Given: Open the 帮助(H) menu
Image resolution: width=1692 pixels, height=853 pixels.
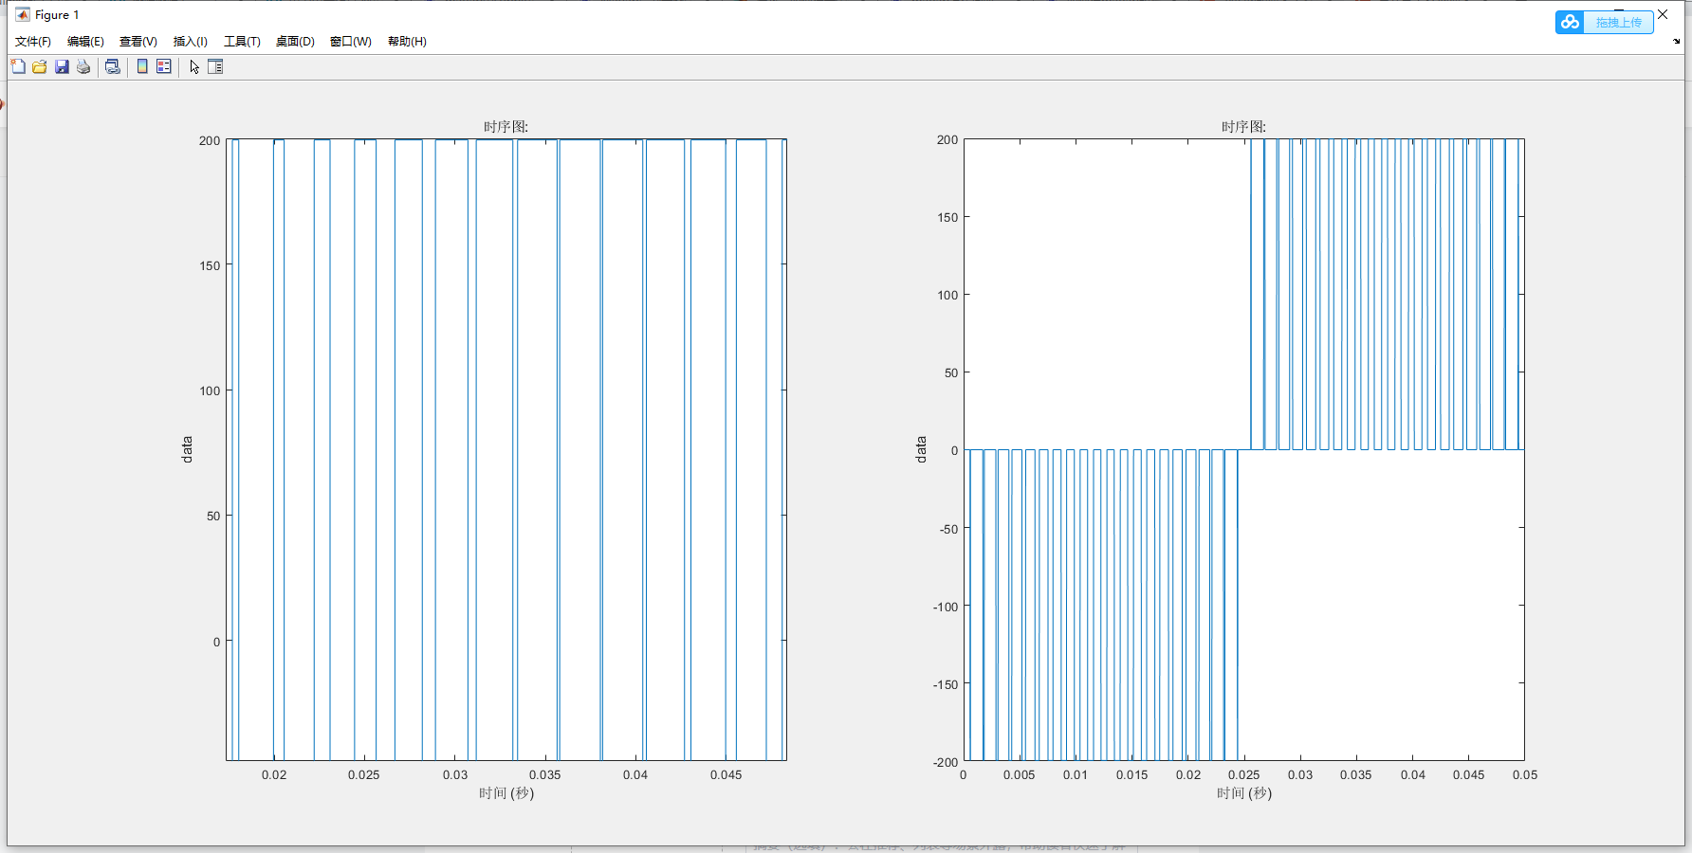Looking at the screenshot, I should point(407,42).
